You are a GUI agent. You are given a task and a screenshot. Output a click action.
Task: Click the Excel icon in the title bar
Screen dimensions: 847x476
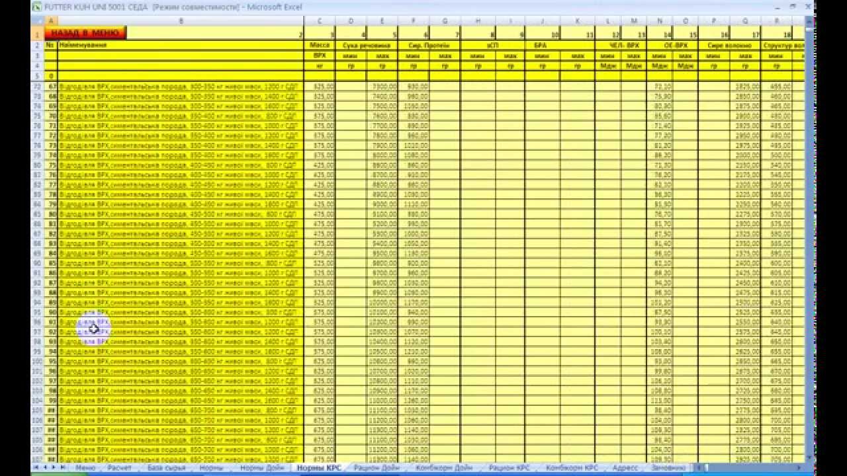click(x=37, y=7)
